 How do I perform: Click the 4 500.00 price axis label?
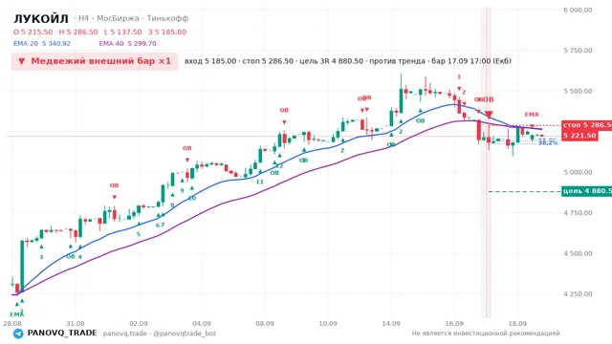coord(578,253)
